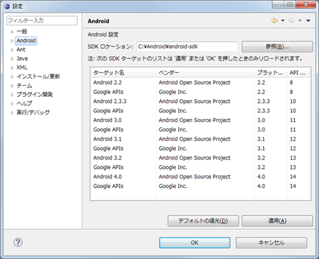Click the フィルター入力 filter text field
The width and height of the screenshot is (319, 259).
(x=42, y=21)
